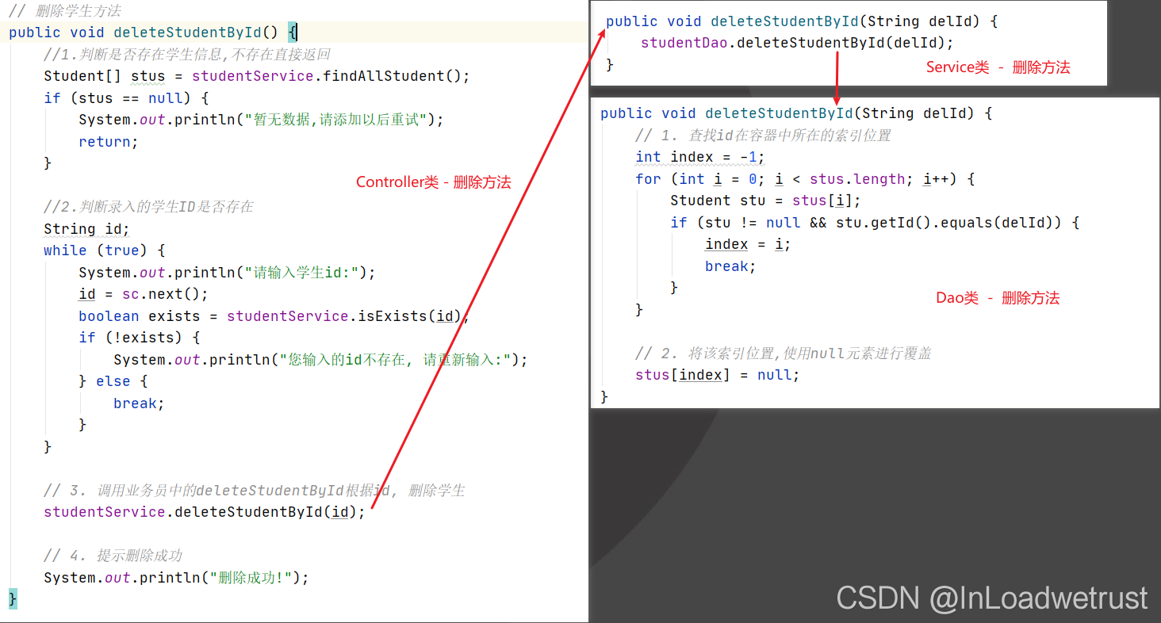Screen dimensions: 1161x623
Task: Click line "studentService.deleteStudentById(id);"
Action: coord(205,512)
